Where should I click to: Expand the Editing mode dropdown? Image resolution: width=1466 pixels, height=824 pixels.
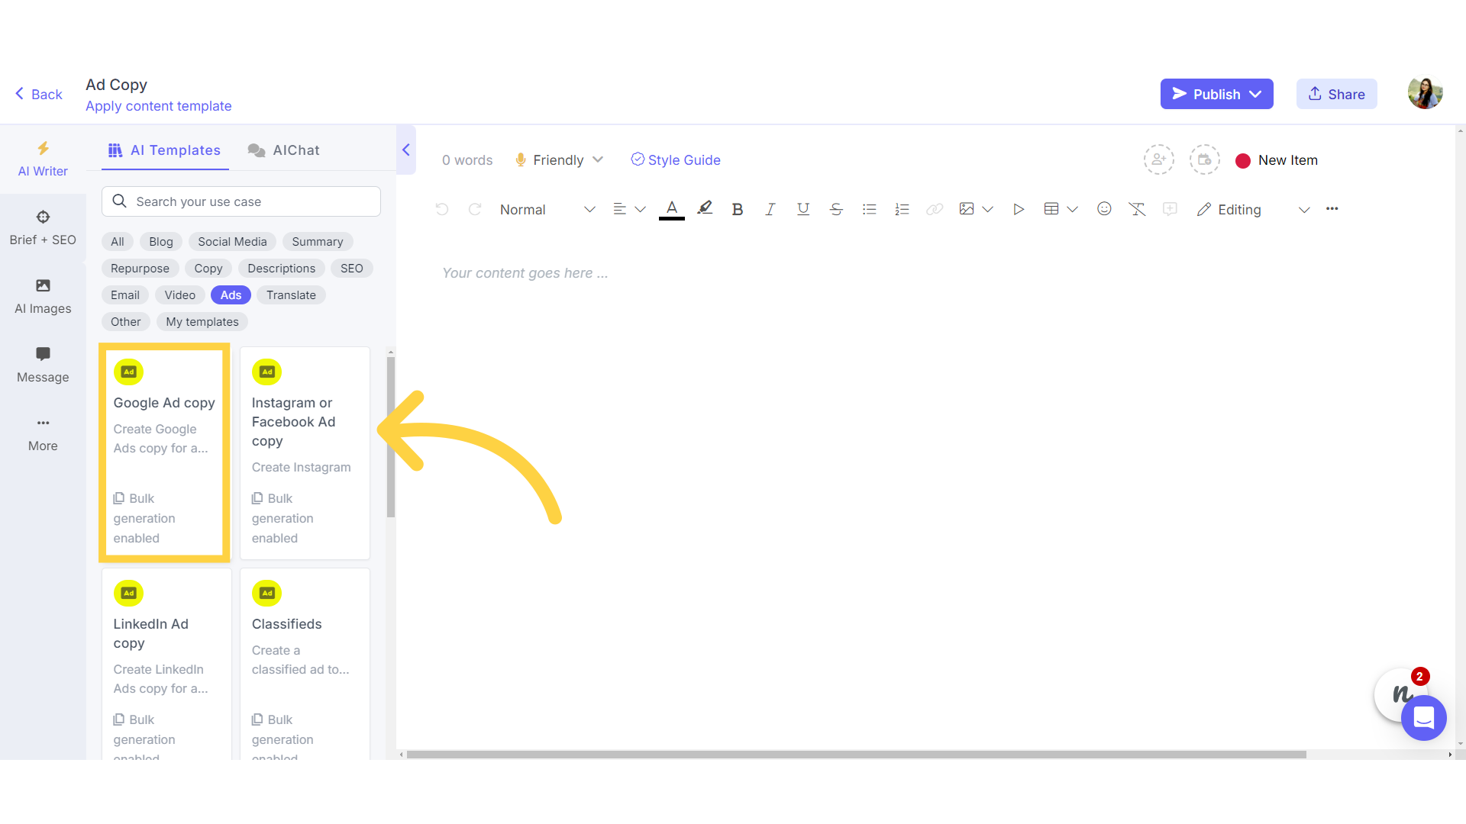[x=1305, y=209]
